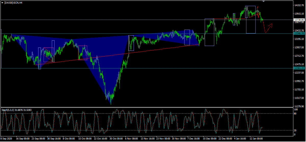306x142 pixels.
Task: Click the 13 Nov 16:00 time label
Action: pyautogui.click(x=148, y=138)
